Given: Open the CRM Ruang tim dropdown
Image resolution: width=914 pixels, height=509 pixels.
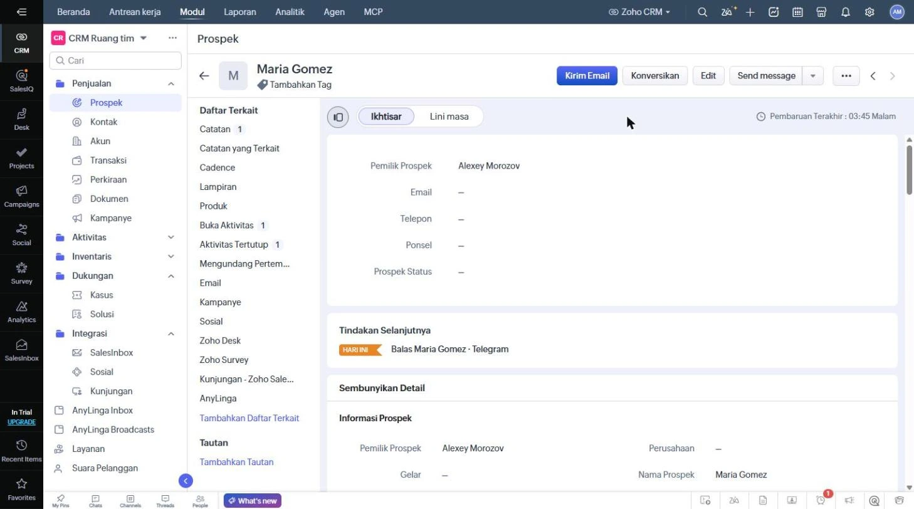Looking at the screenshot, I should pyautogui.click(x=144, y=38).
